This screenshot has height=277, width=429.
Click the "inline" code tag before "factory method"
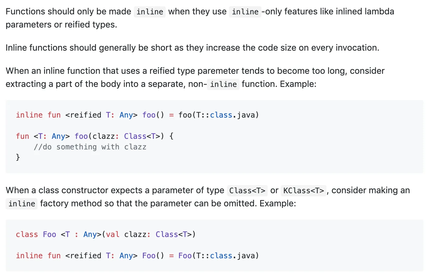pos(22,204)
